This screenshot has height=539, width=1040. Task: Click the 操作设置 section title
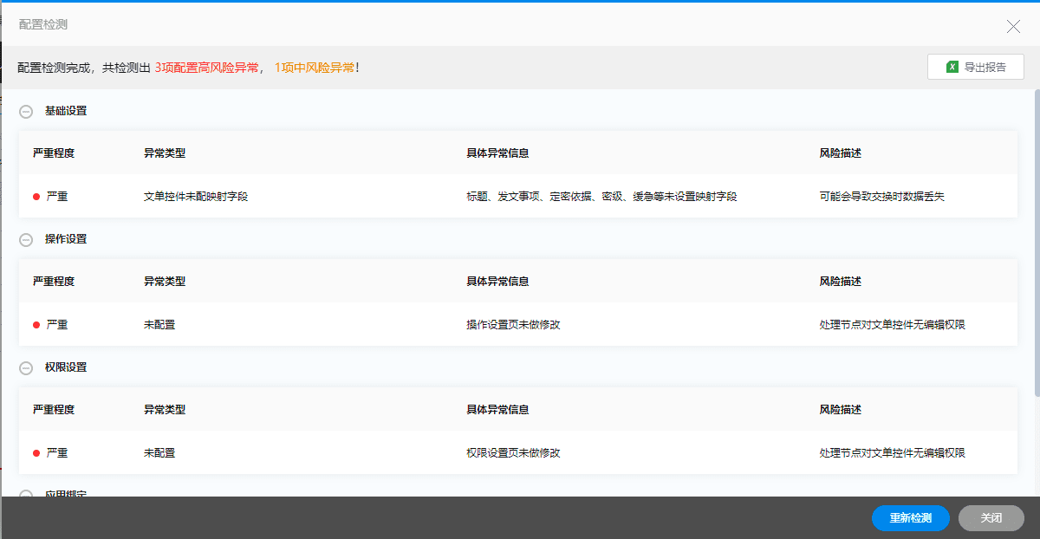coord(66,239)
